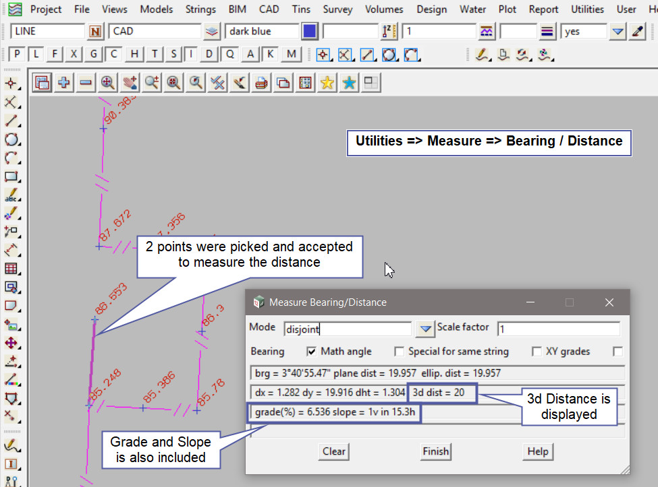
Task: Select the create line tool in sidebar
Action: (11, 121)
